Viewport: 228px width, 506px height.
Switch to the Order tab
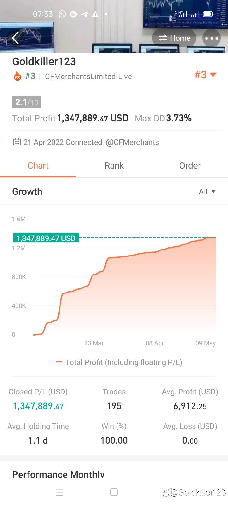coord(190,165)
